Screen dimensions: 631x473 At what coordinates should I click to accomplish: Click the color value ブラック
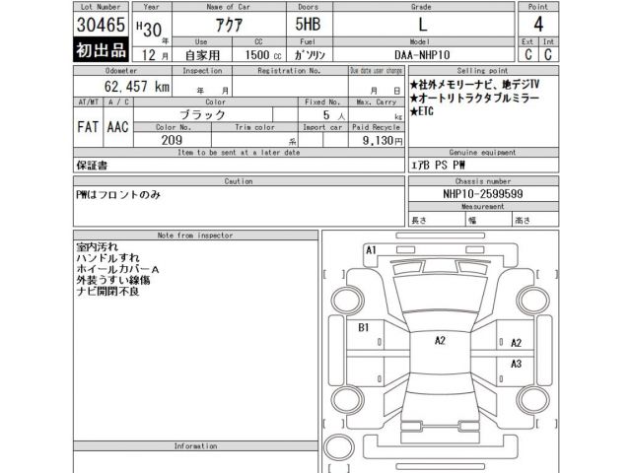point(202,115)
